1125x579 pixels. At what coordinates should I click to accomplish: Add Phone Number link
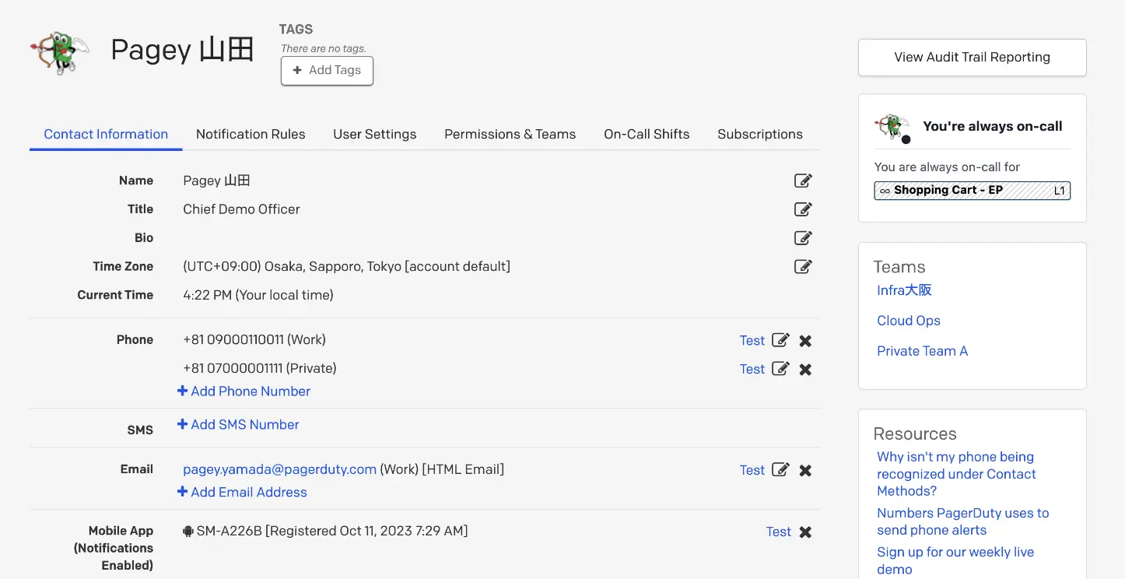click(x=244, y=391)
